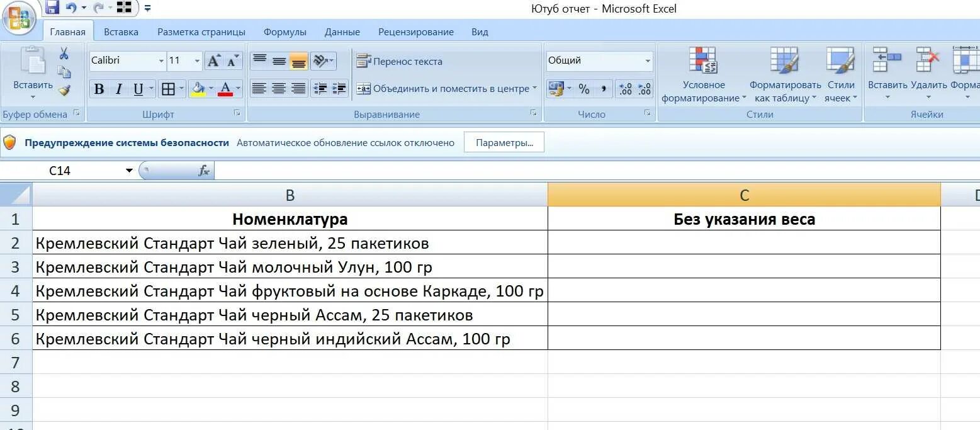Select column C header
The width and height of the screenshot is (980, 430).
click(x=744, y=195)
